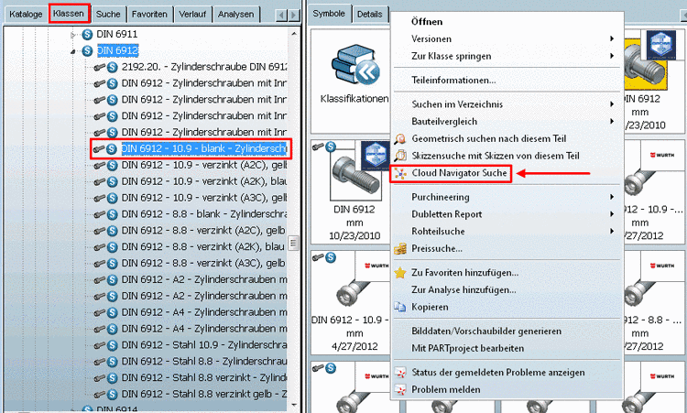Expand the Bauteilvergleich submenu arrow
This screenshot has height=413, width=687.
(x=612, y=121)
